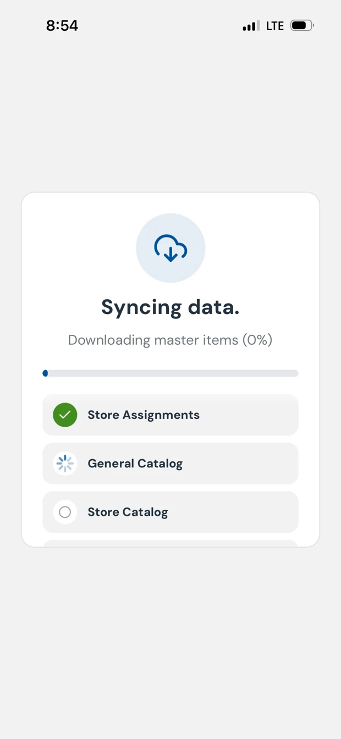Tap the LTE network indicator
The width and height of the screenshot is (341, 739).
[275, 26]
